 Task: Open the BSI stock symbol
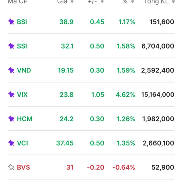[x=22, y=22]
